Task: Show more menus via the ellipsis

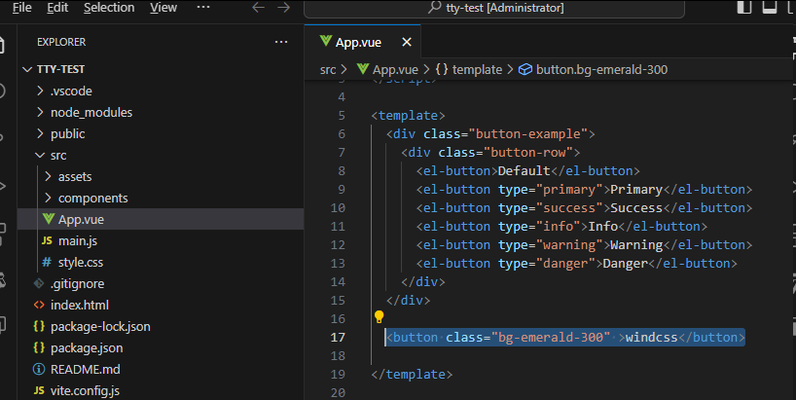Action: click(203, 7)
